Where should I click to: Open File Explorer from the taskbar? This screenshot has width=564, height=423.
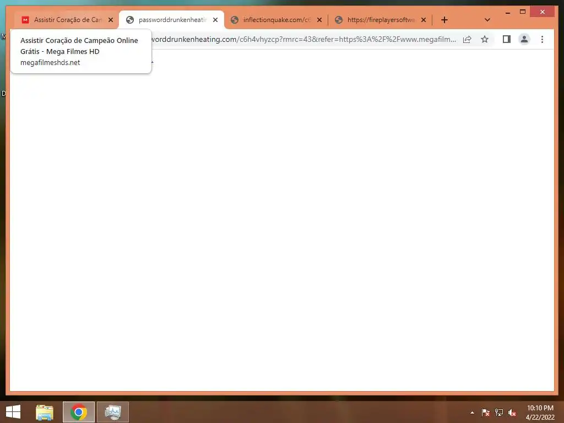click(x=45, y=412)
